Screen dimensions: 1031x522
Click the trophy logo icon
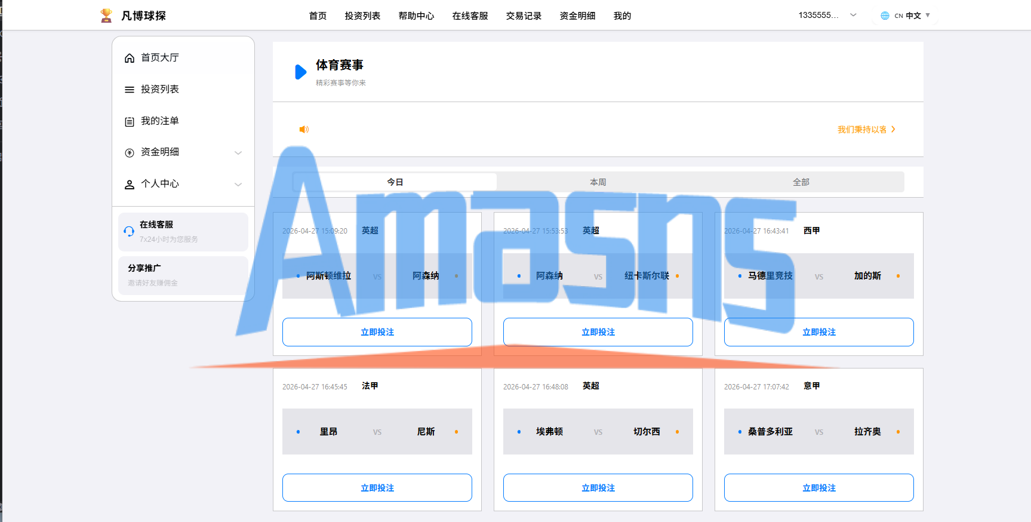tap(106, 16)
